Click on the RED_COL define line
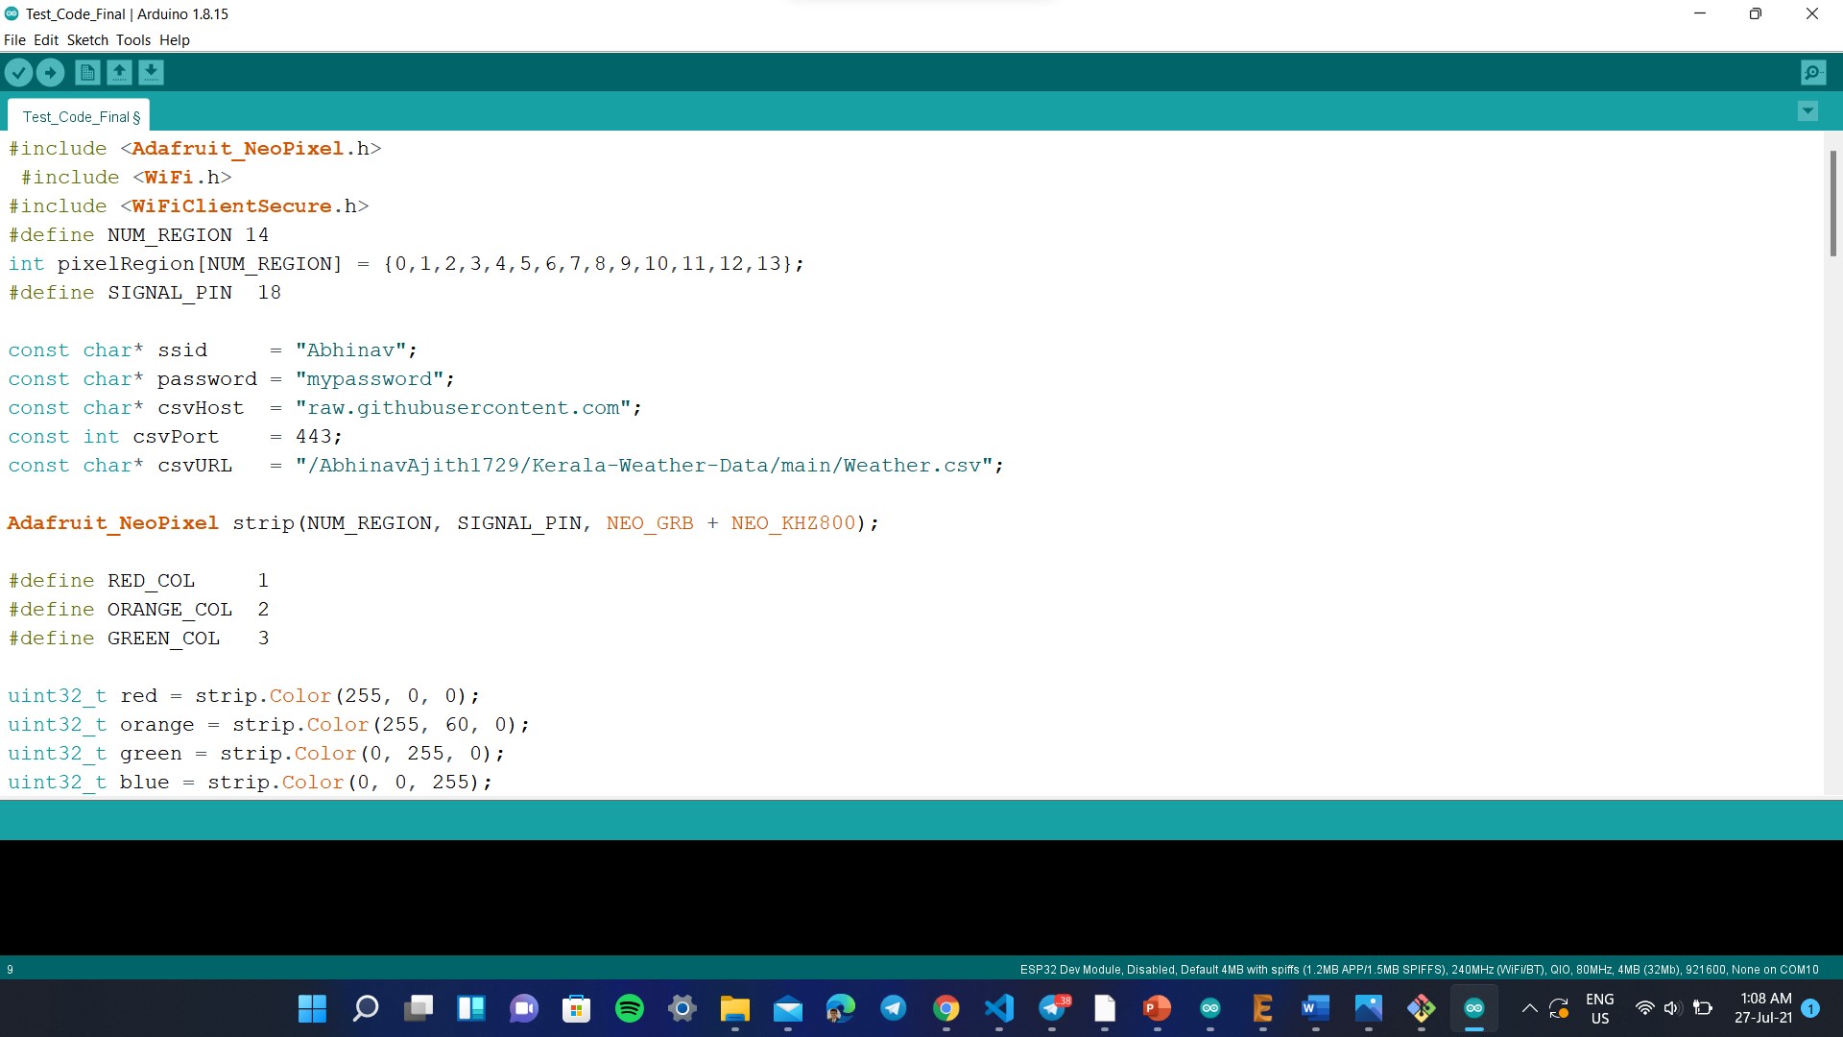This screenshot has width=1843, height=1037. click(138, 581)
